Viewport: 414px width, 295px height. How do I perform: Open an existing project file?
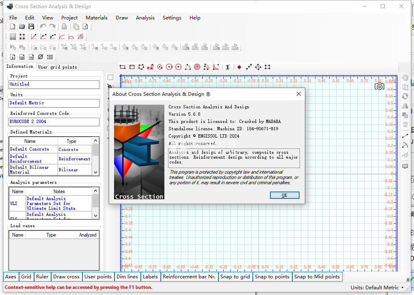click(x=22, y=26)
